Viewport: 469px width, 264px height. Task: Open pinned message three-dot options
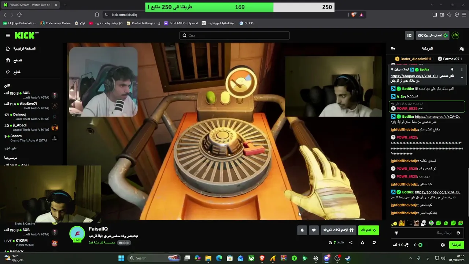point(462,70)
